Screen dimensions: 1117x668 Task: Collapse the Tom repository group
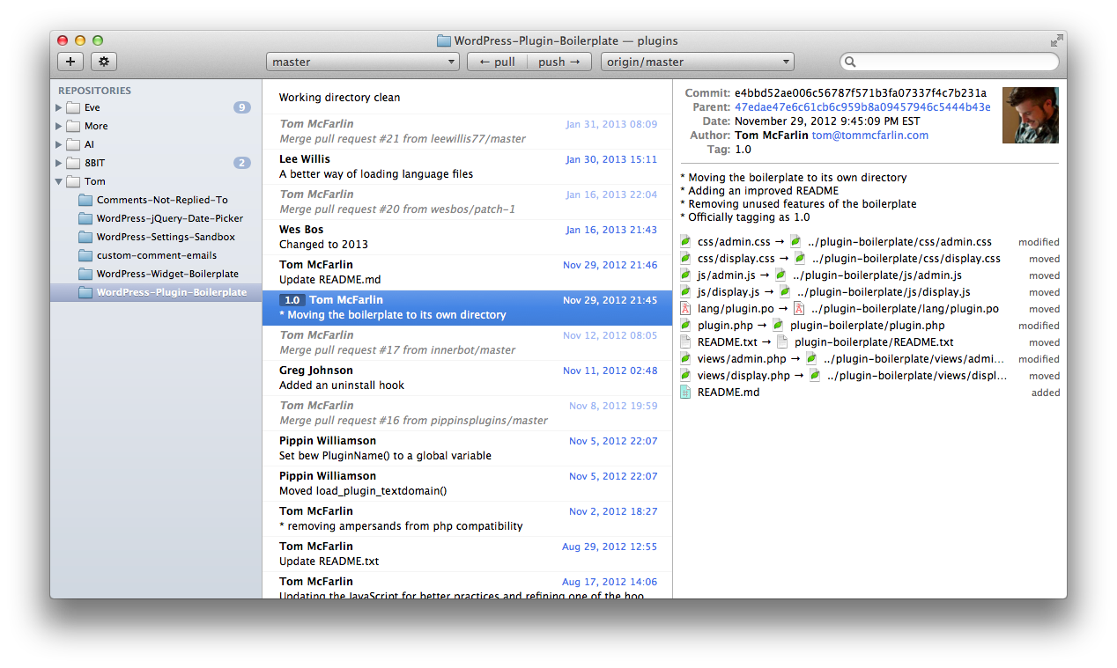[59, 181]
